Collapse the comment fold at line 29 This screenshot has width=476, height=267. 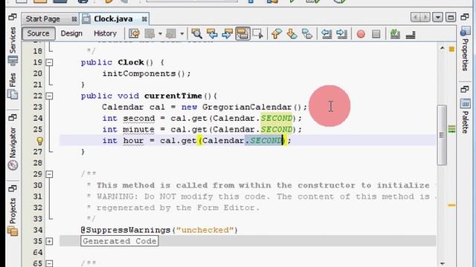tap(49, 174)
